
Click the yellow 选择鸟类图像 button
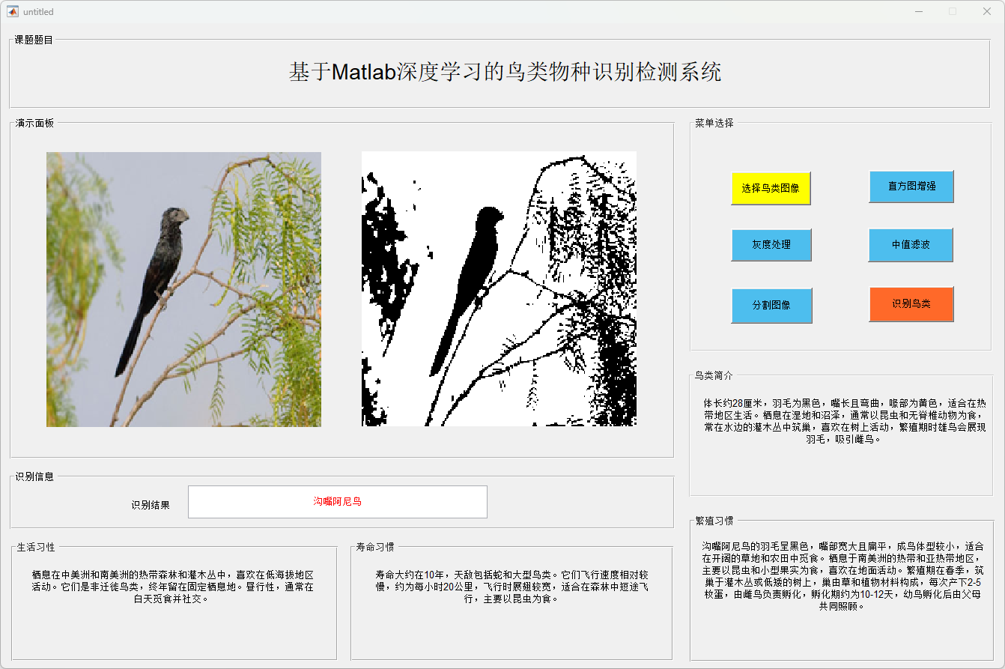coord(771,188)
